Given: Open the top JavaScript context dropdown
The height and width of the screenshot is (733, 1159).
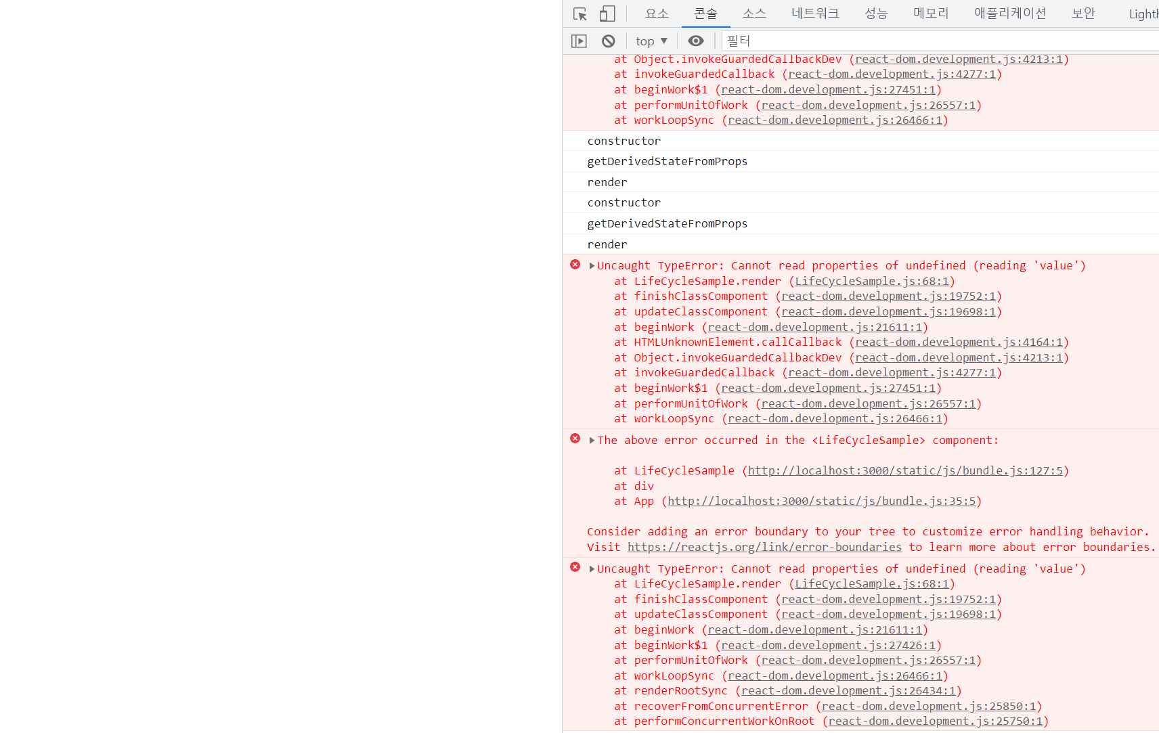Looking at the screenshot, I should pyautogui.click(x=651, y=41).
